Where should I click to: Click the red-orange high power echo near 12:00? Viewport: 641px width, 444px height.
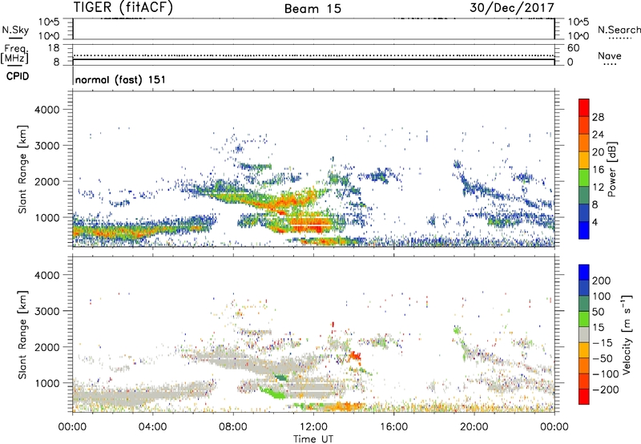coord(312,224)
